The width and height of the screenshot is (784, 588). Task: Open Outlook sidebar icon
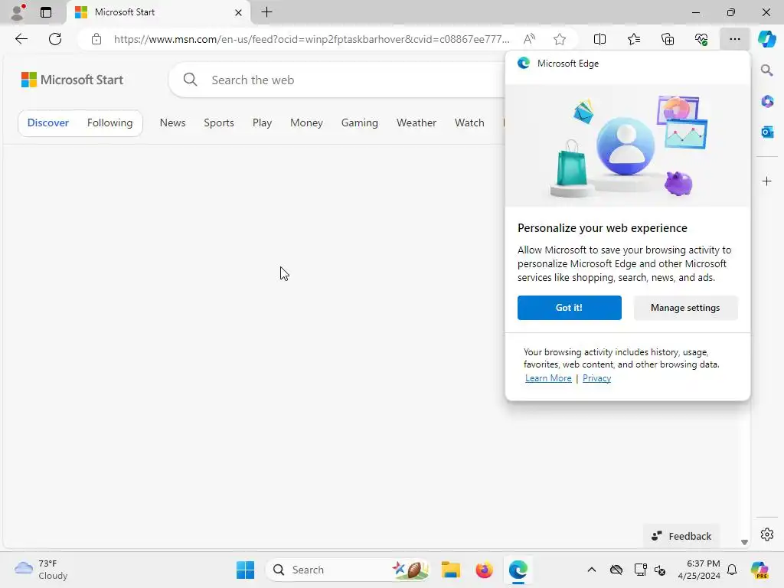click(767, 132)
